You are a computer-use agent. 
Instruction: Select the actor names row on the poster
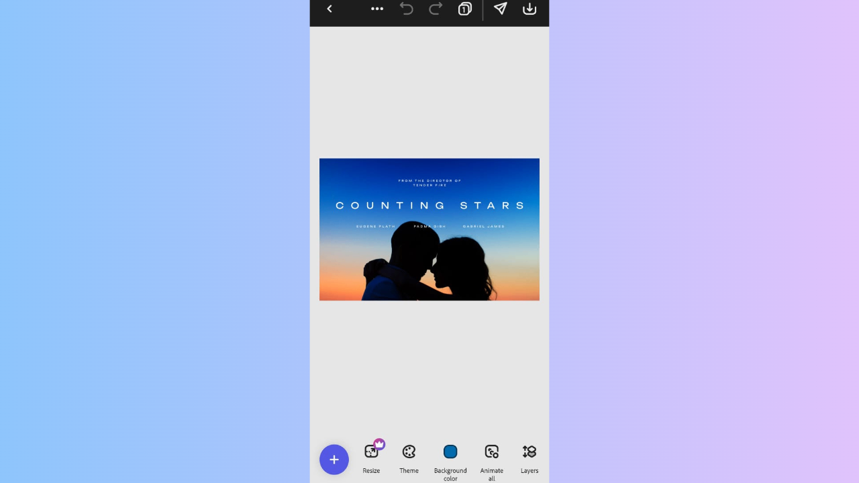point(429,226)
